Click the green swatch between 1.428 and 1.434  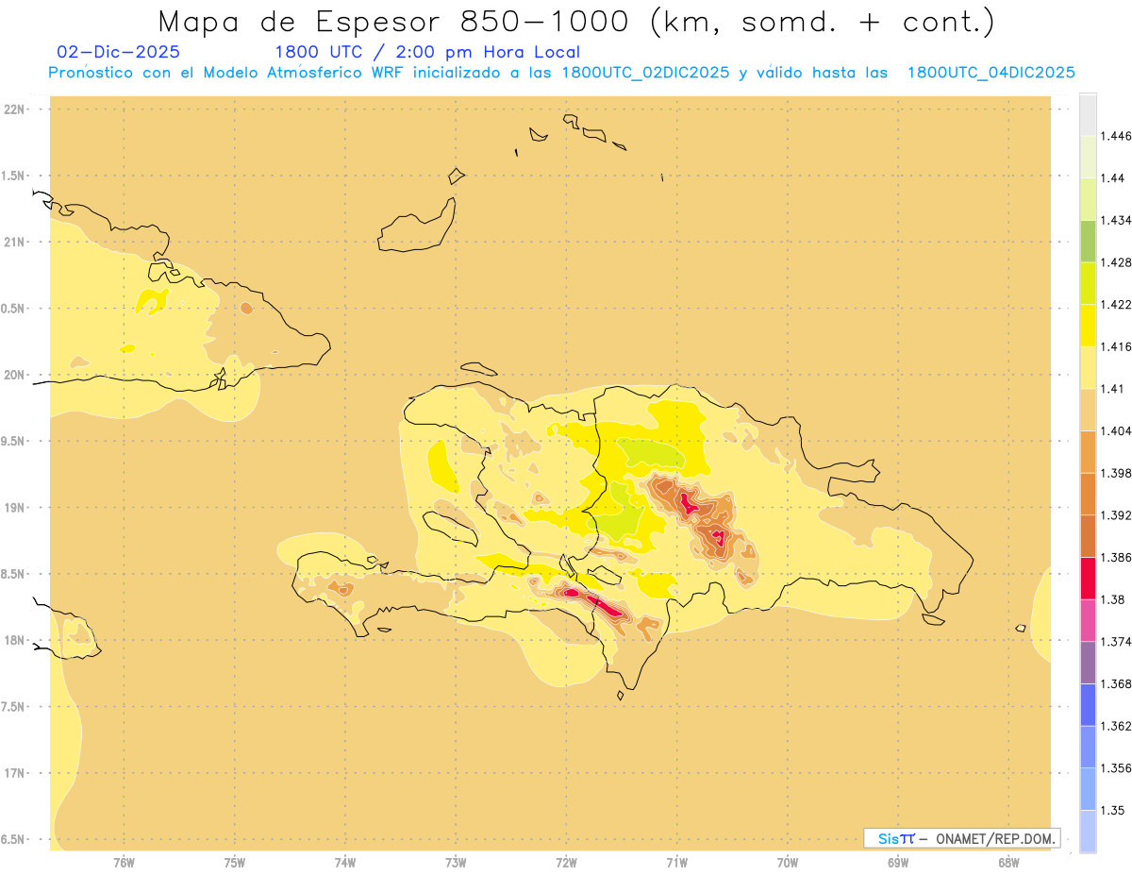(x=1088, y=241)
